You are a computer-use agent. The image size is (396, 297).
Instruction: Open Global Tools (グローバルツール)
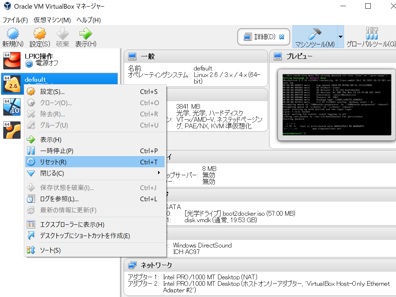pos(371,37)
